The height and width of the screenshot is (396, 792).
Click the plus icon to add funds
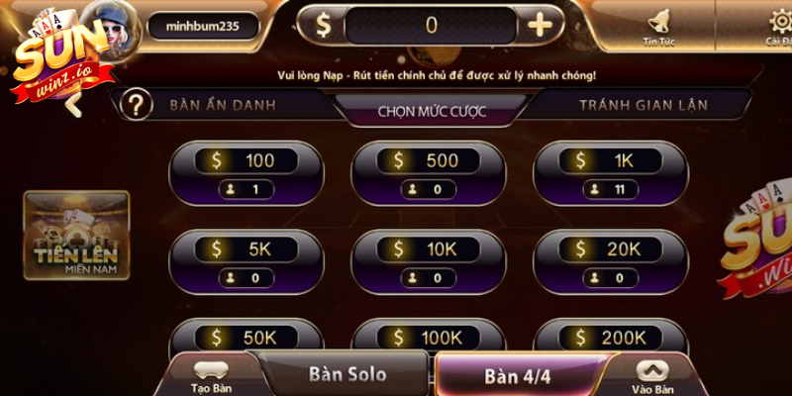540,25
